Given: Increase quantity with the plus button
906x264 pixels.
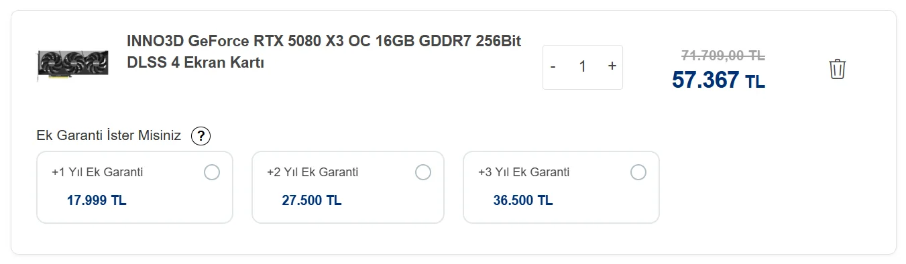Looking at the screenshot, I should (x=612, y=66).
